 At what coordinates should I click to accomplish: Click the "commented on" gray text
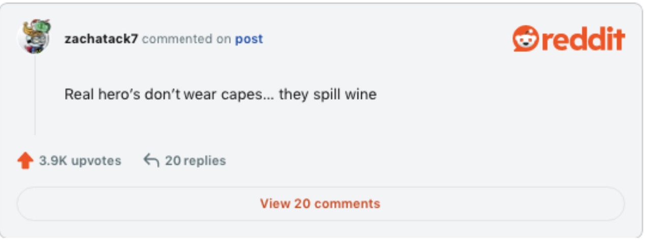[x=186, y=39]
